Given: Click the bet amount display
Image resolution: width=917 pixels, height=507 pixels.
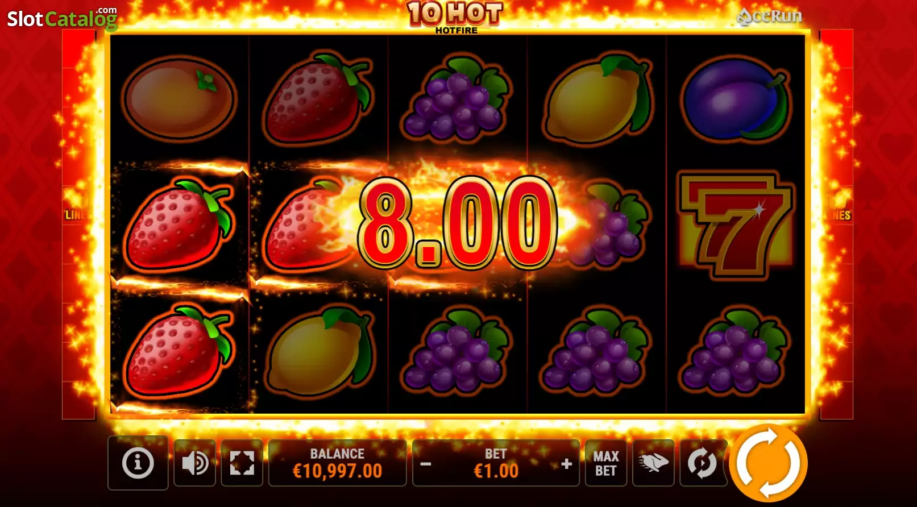Looking at the screenshot, I should pos(496,463).
